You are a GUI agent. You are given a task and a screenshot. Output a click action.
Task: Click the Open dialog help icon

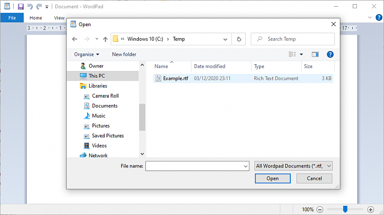pos(330,55)
